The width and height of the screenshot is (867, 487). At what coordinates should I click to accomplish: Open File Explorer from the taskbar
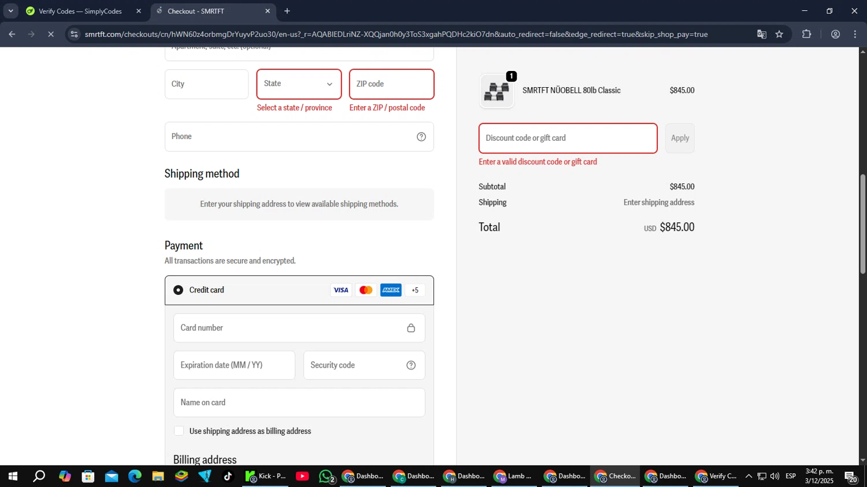[158, 476]
